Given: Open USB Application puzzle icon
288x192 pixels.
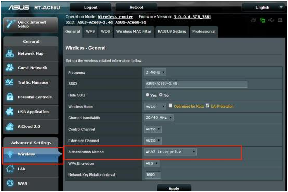Looking at the screenshot, I should click(9, 111).
